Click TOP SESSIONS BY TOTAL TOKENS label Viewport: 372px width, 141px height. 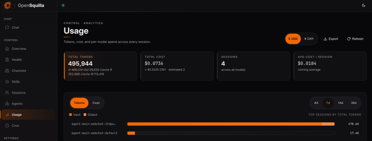point(335,115)
